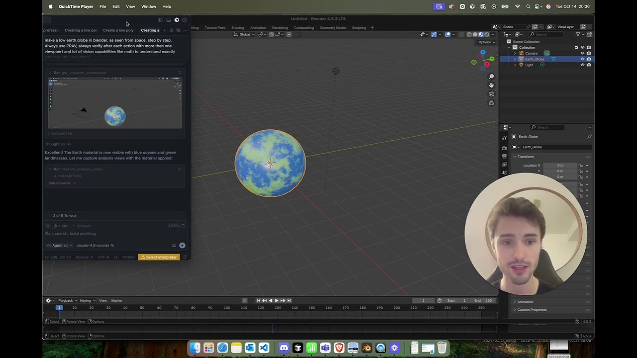Expand the Camera outliner row
This screenshot has height=358, width=637.
coord(515,53)
